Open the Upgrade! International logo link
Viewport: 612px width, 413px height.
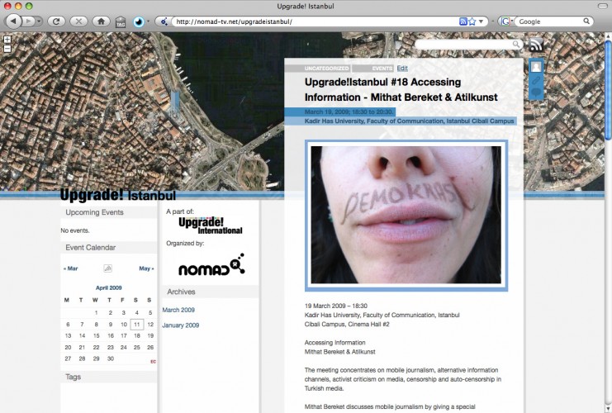click(x=211, y=225)
